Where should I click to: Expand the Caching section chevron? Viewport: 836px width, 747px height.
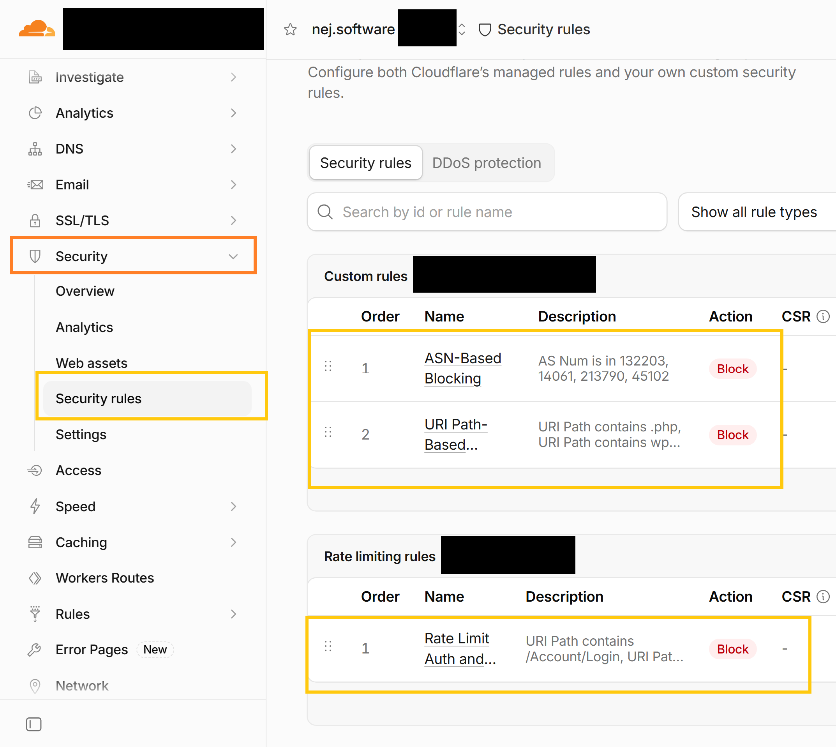tap(233, 542)
